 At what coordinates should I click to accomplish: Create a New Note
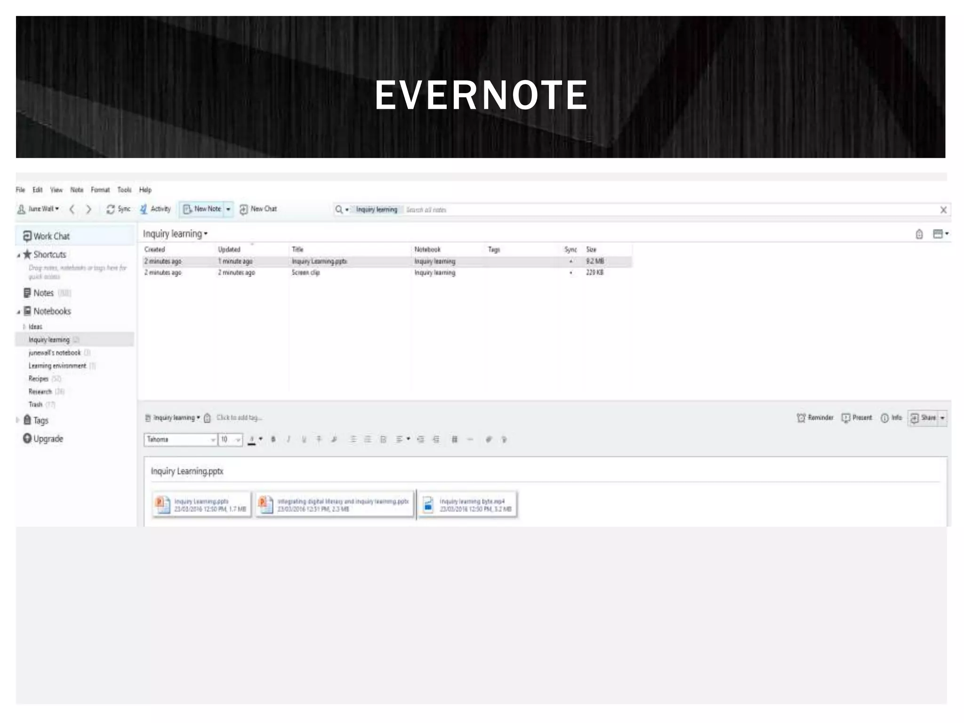pyautogui.click(x=201, y=209)
